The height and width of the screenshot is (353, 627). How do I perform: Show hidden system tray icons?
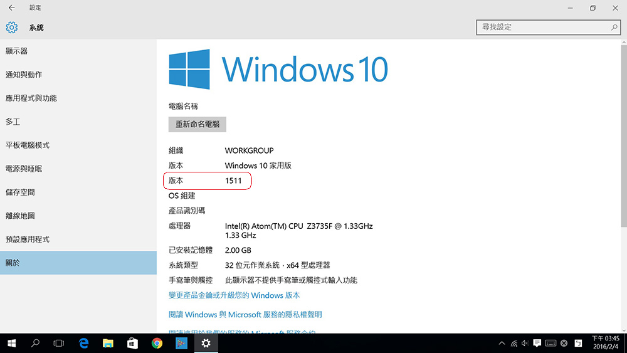502,343
